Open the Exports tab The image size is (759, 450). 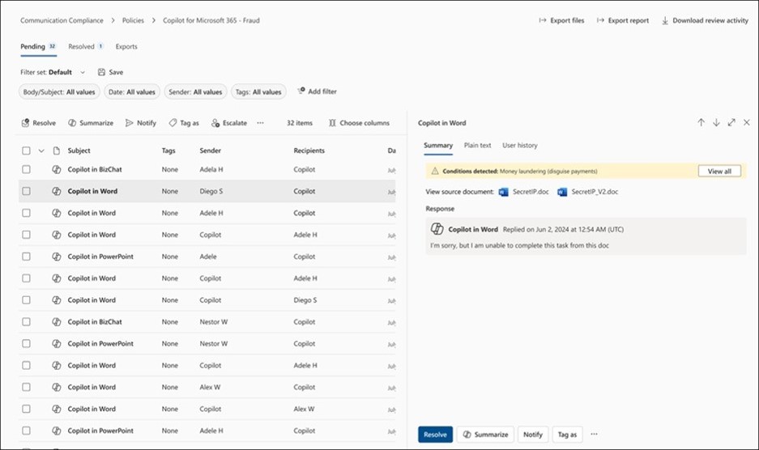click(x=126, y=46)
